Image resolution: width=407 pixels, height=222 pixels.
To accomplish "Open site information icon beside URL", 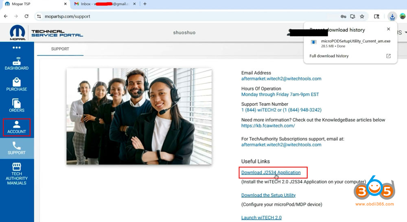I will (39, 16).
